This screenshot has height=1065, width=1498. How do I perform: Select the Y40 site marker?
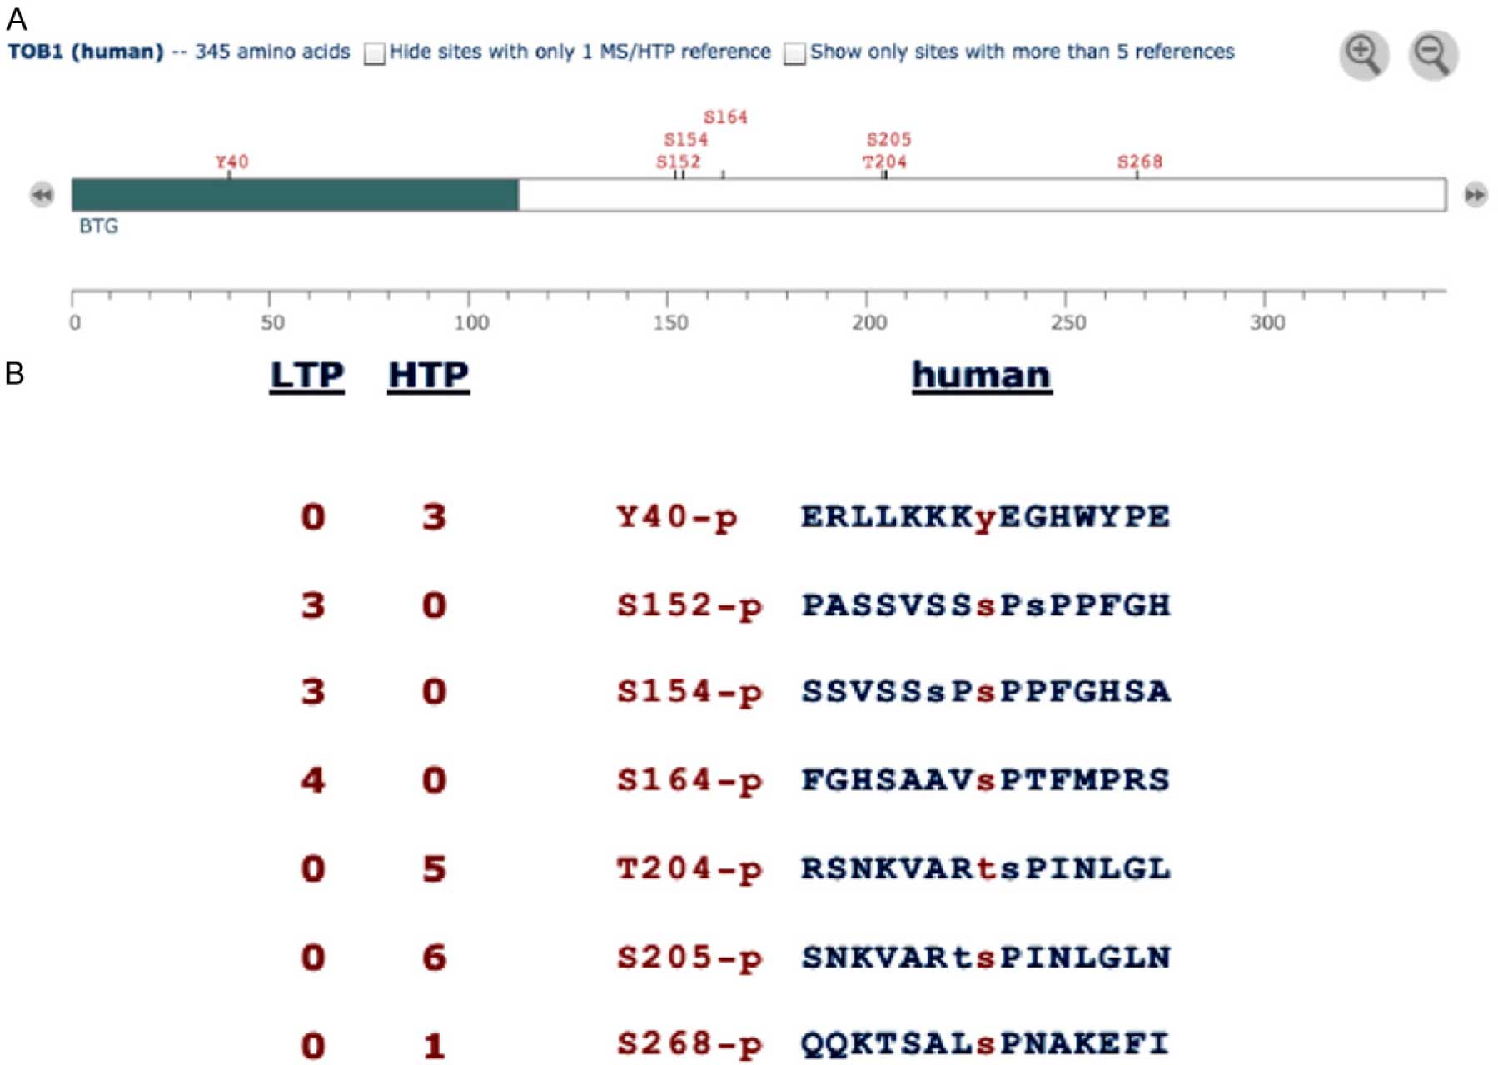click(231, 162)
